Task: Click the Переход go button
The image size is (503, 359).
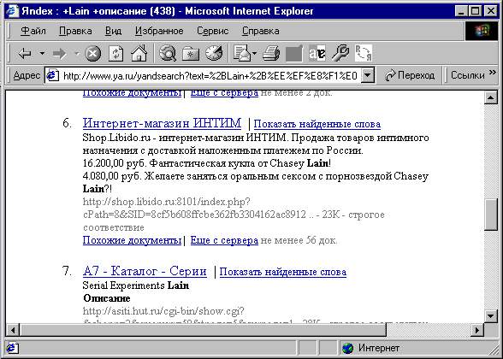Action: tap(410, 75)
